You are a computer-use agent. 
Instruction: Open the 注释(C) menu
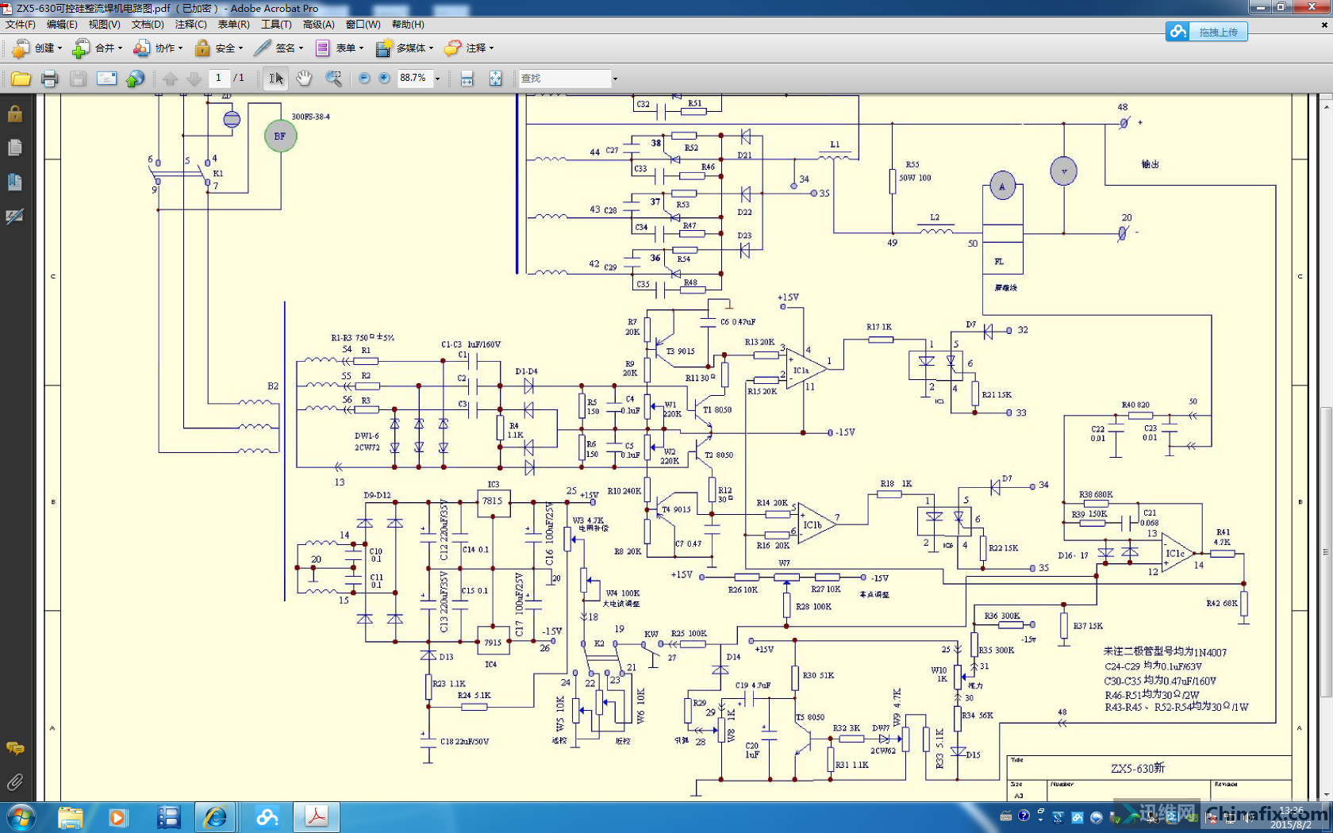point(190,25)
